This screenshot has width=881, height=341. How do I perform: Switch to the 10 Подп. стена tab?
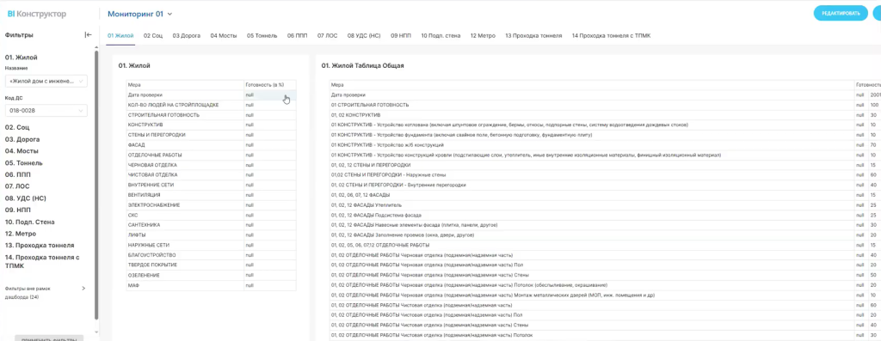click(x=441, y=35)
